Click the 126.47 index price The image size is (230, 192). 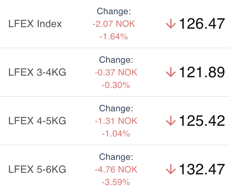[x=202, y=24]
